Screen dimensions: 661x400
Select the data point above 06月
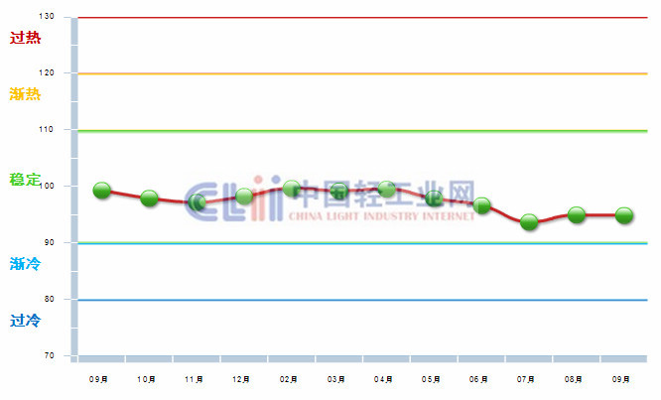[x=481, y=205]
